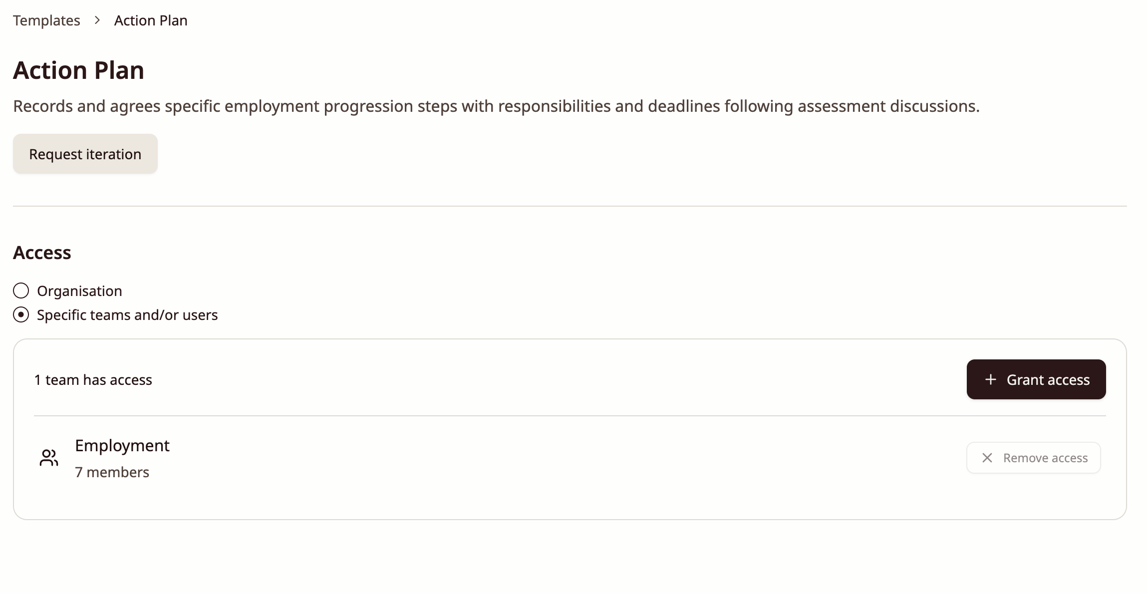Screen dimensions: 1147x594
Task: Click the Action Plan breadcrumb item
Action: (x=151, y=20)
